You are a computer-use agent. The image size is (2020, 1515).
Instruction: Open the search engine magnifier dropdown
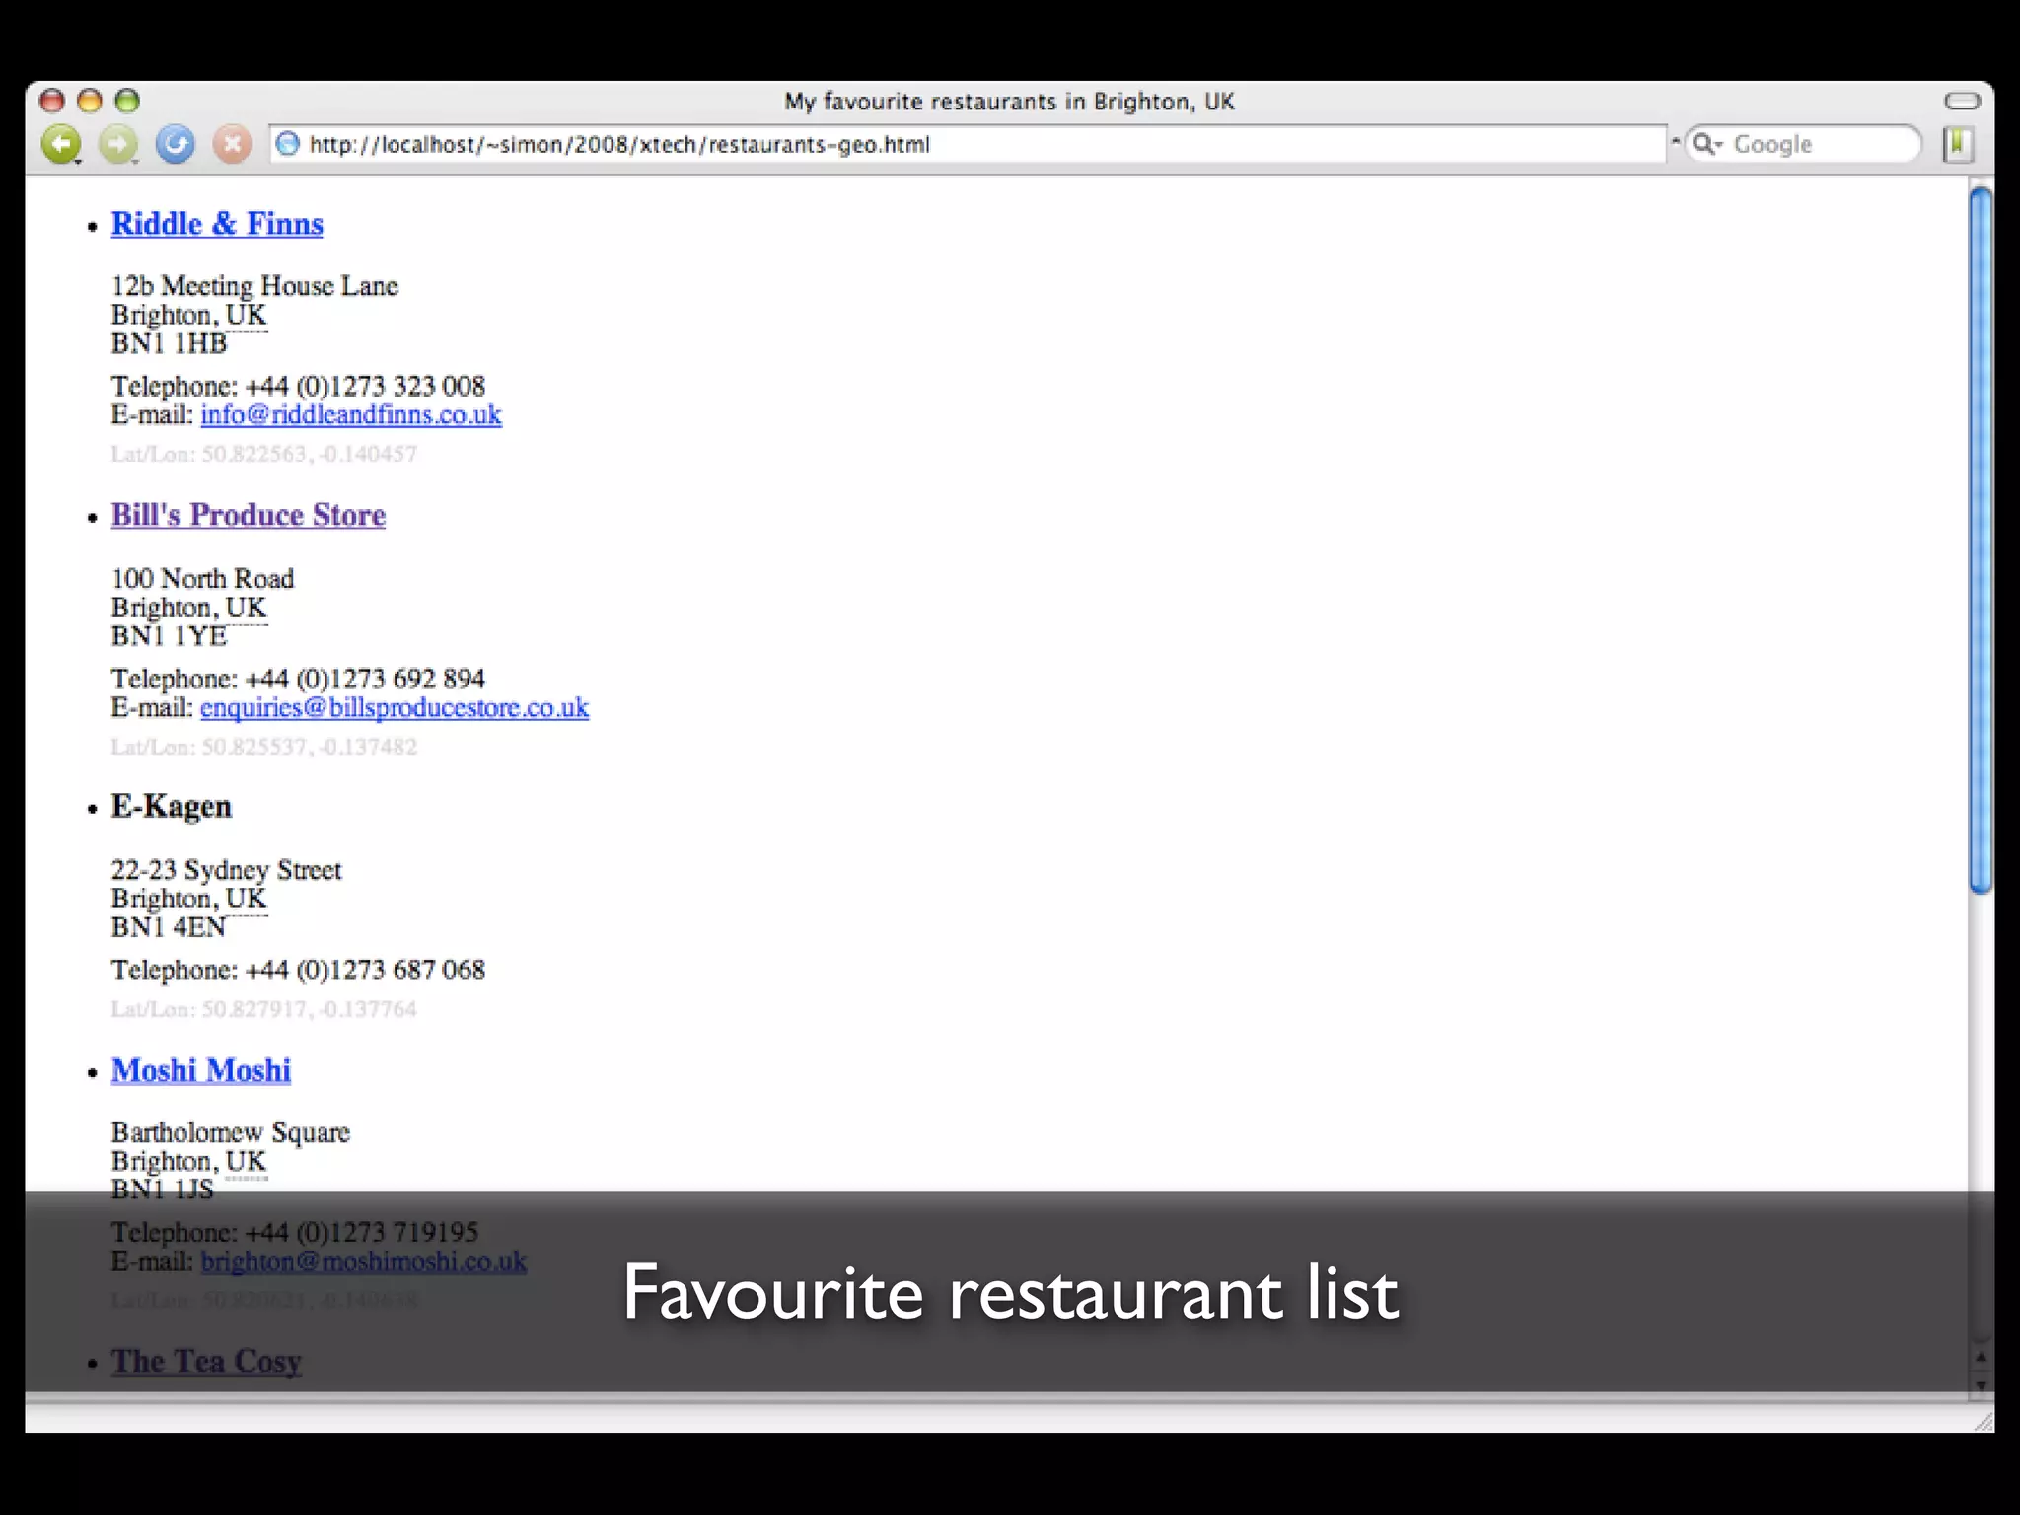1707,145
